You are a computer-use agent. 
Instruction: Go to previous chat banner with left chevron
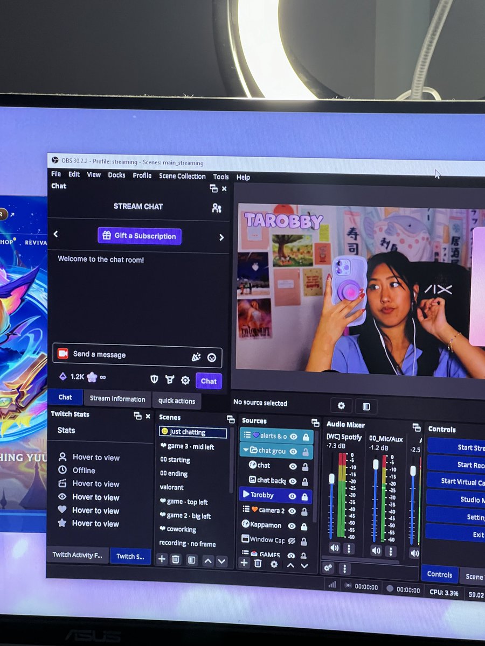[56, 234]
